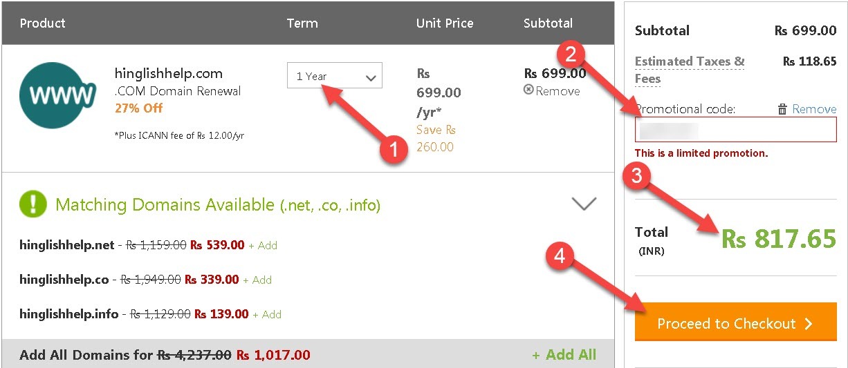Click the WWW domain product icon

click(58, 95)
